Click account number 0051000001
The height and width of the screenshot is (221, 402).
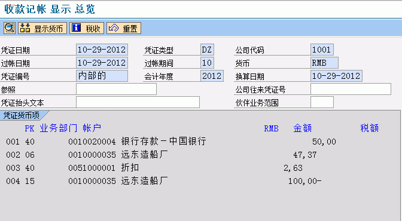92,168
